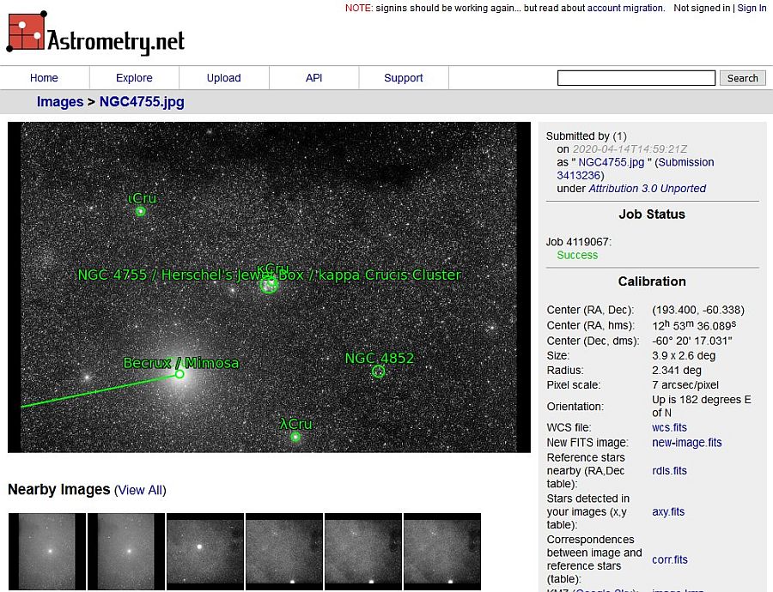Image resolution: width=773 pixels, height=592 pixels.
Task: Open the annotated NGC4755 sky image
Action: click(269, 287)
